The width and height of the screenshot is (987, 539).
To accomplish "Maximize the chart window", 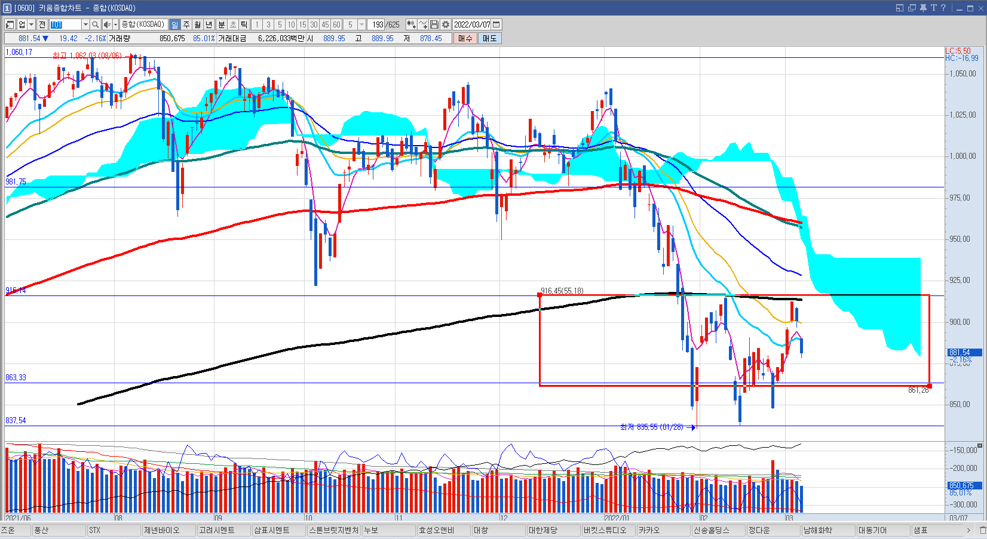I will [x=970, y=8].
